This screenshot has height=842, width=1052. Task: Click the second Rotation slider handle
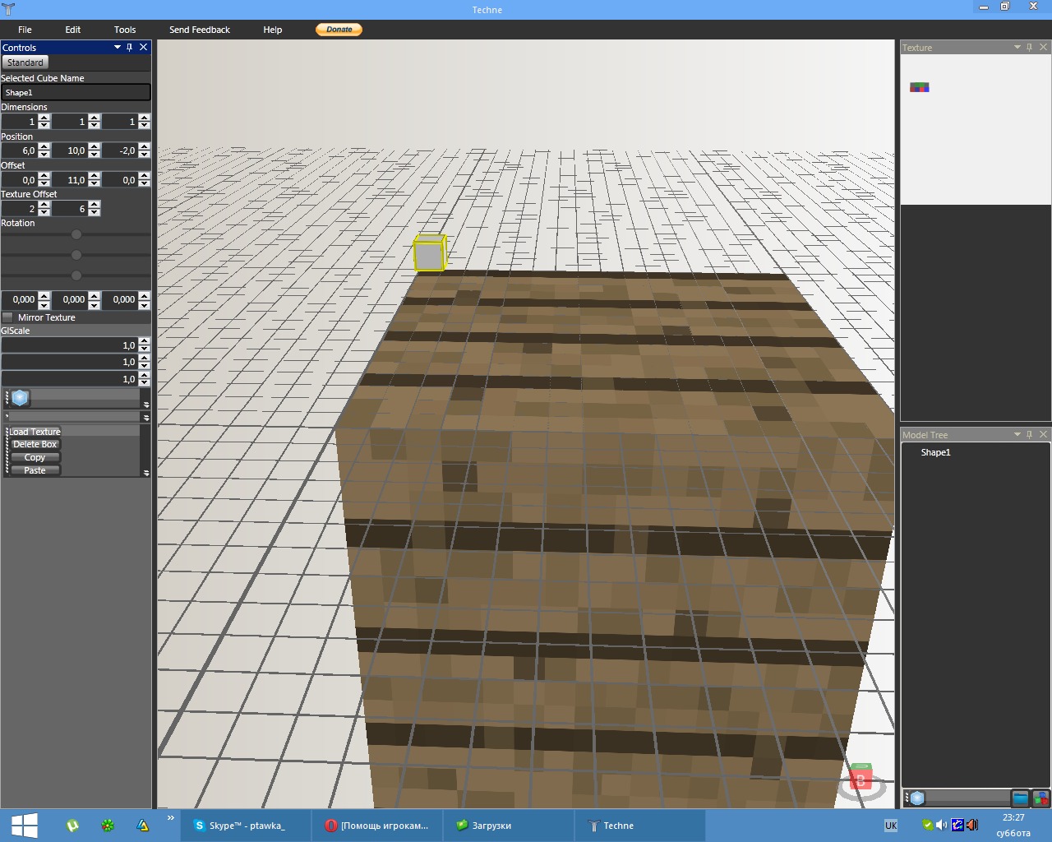[76, 255]
